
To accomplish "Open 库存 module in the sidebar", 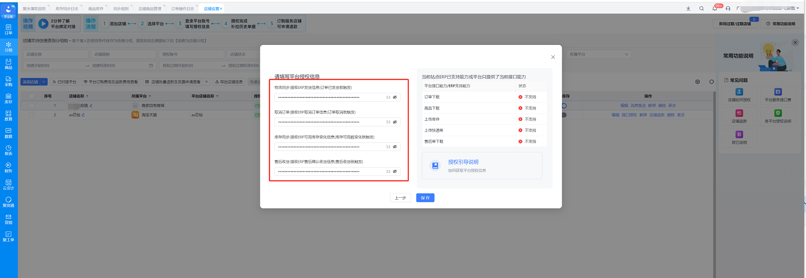I will pyautogui.click(x=8, y=98).
